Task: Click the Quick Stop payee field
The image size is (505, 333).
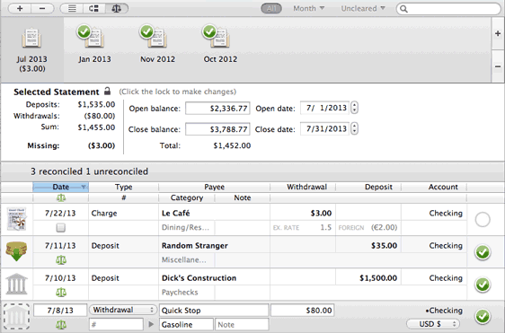Action: (x=214, y=311)
